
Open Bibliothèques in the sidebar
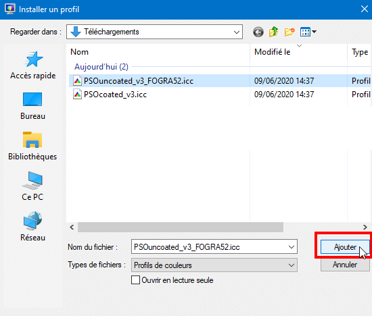[x=32, y=147]
